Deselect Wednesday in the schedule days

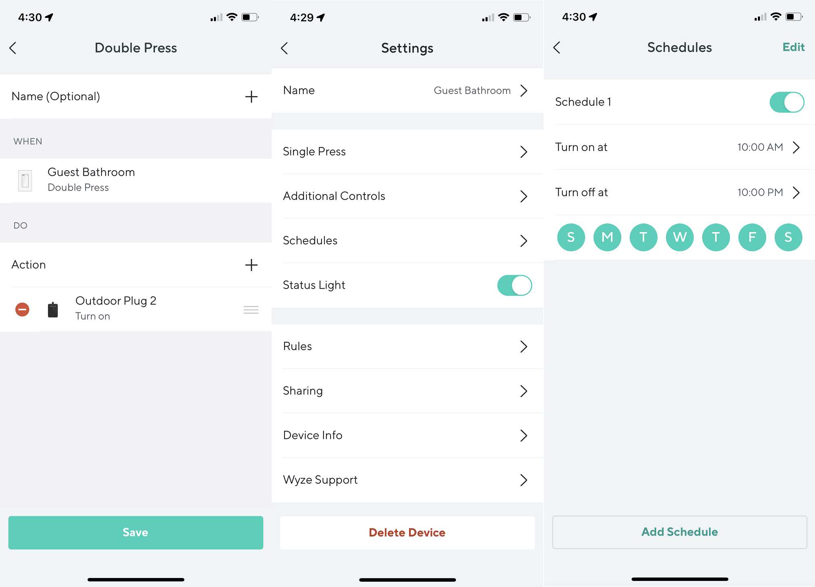tap(680, 237)
